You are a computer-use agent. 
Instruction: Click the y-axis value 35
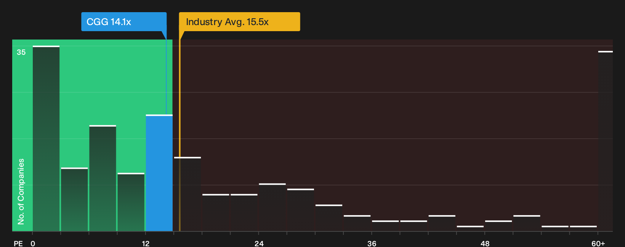(x=21, y=52)
